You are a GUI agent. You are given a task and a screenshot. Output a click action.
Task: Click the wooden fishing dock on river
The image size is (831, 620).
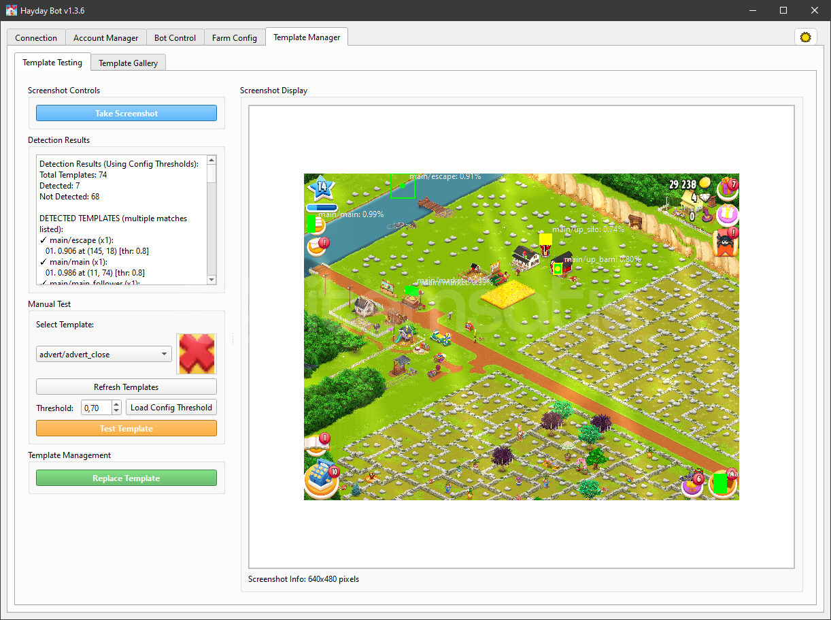(431, 205)
